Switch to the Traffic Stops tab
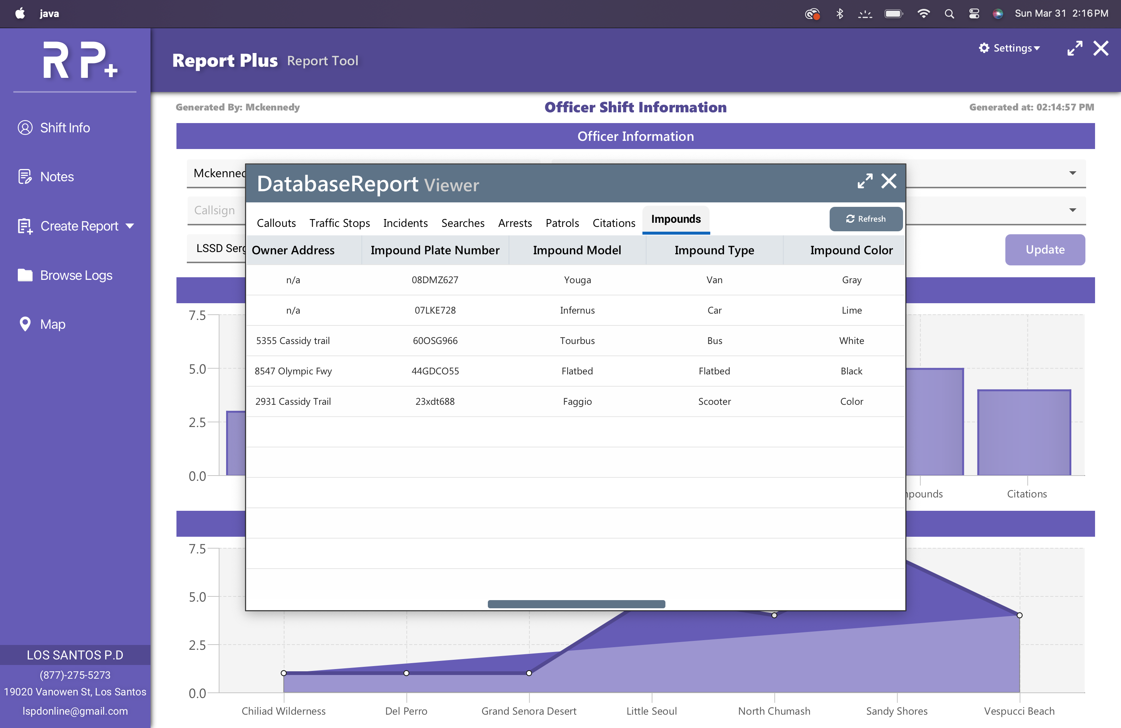This screenshot has height=728, width=1121. coord(339,223)
